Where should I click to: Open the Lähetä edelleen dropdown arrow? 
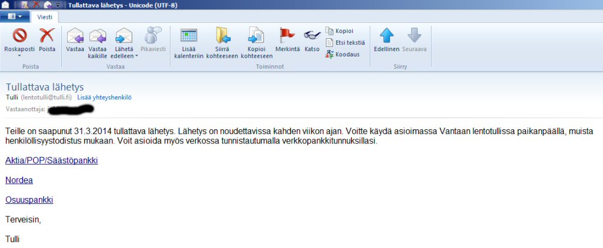pyautogui.click(x=137, y=56)
